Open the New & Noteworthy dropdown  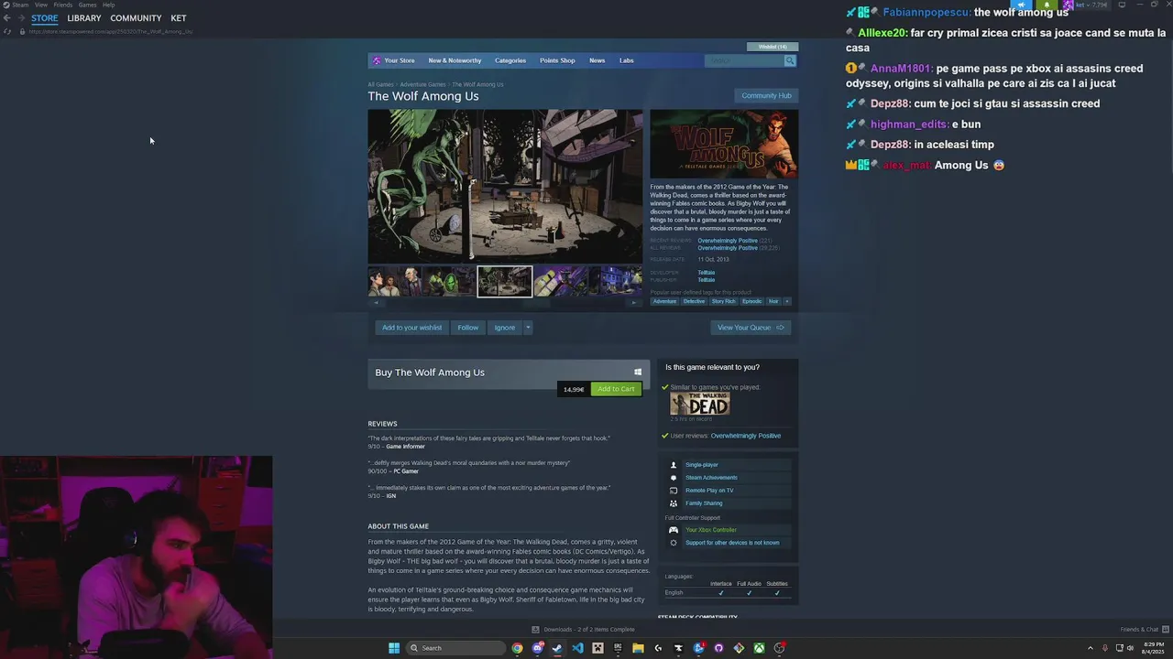pyautogui.click(x=455, y=60)
